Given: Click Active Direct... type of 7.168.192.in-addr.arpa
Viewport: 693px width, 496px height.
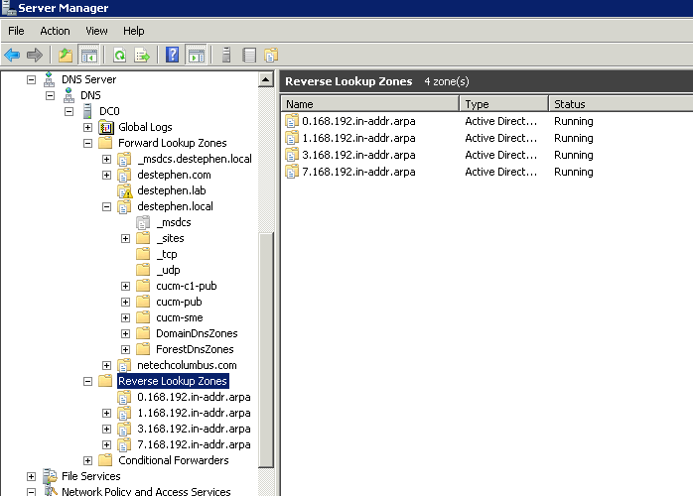Looking at the screenshot, I should (x=500, y=172).
